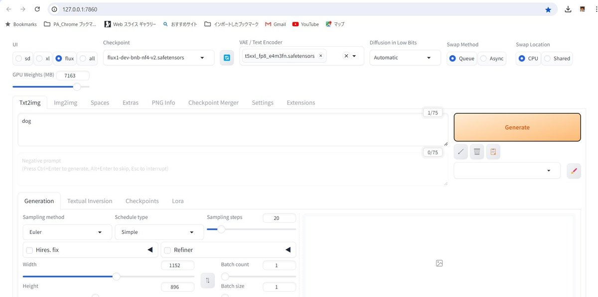The width and height of the screenshot is (598, 297).
Task: Click the Sampling steps slider handle
Action: pyautogui.click(x=221, y=229)
